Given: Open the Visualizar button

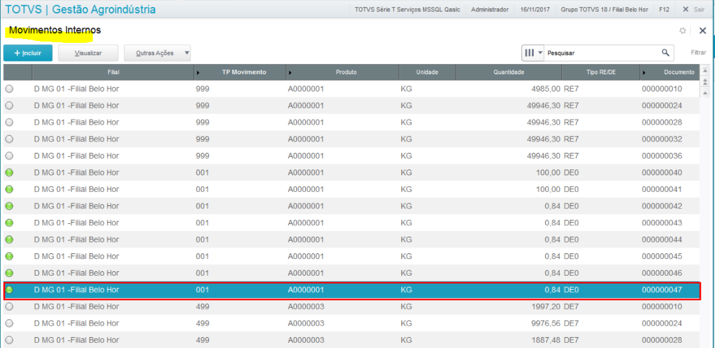Looking at the screenshot, I should point(88,53).
